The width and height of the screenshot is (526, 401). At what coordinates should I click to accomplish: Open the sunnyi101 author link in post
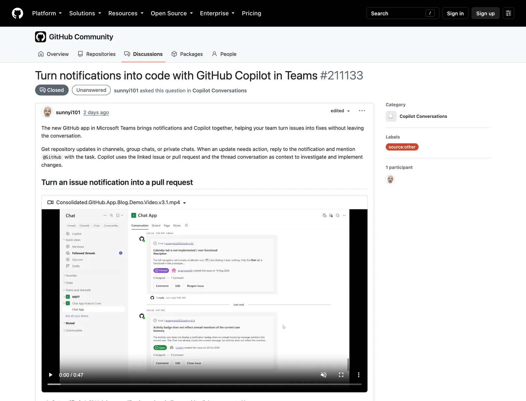pos(68,112)
